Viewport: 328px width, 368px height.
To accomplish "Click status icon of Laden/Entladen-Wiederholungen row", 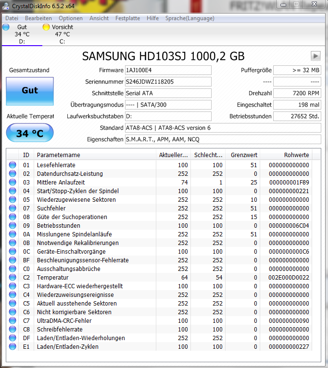I will 13,338.
